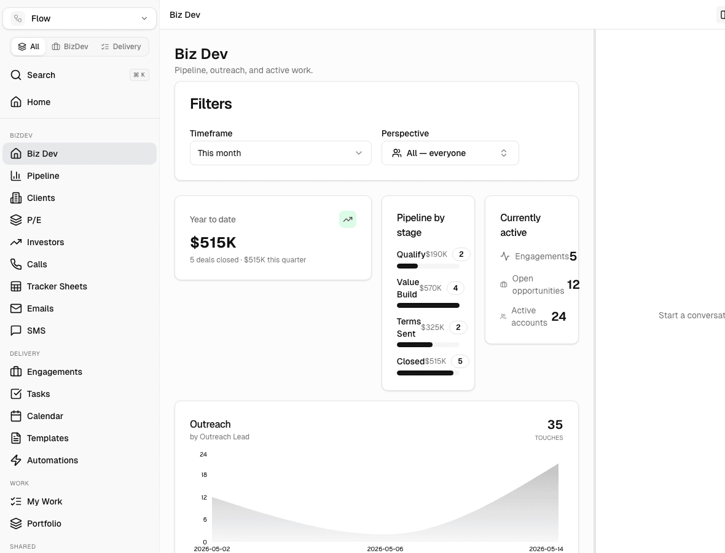This screenshot has width=725, height=553.
Task: Open Tracker Sheets from the sidebar
Action: coord(79,286)
